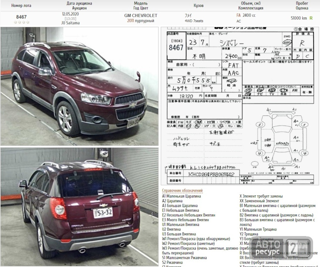Click 'FA 2400 cc' engine volume
Viewport: 320px width, 267px height.
click(246, 15)
